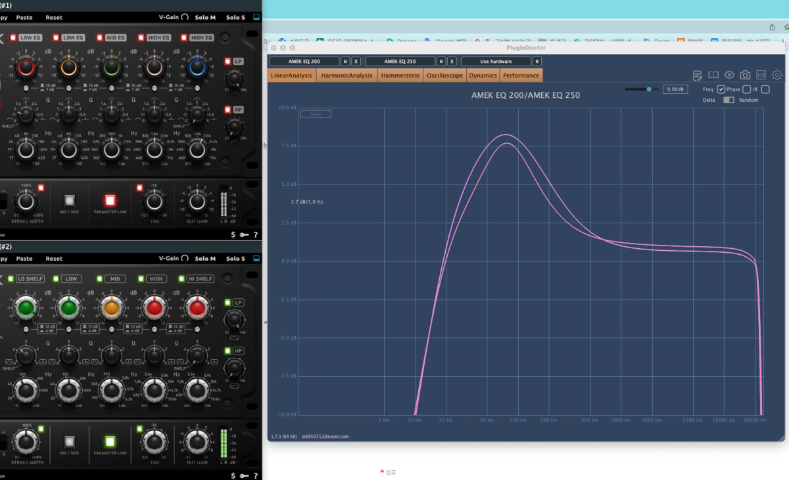Click V-Gain in plugin window #2 toolbar
The width and height of the screenshot is (789, 480).
(x=174, y=259)
